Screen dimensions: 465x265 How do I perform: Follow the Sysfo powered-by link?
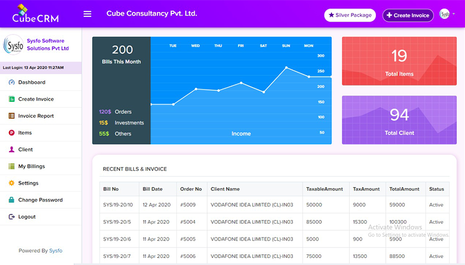click(x=56, y=250)
